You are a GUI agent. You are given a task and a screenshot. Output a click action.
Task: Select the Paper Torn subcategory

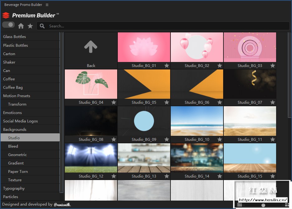(x=30, y=171)
